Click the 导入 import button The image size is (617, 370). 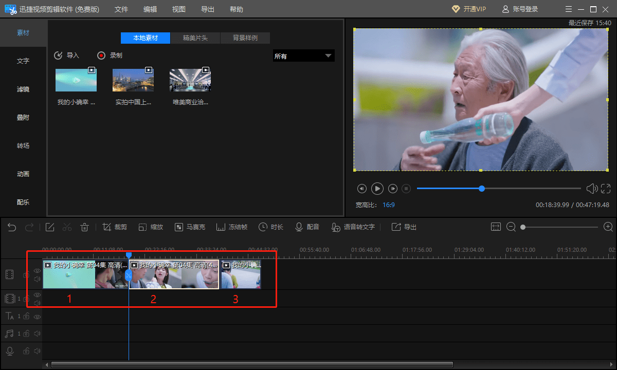[67, 55]
